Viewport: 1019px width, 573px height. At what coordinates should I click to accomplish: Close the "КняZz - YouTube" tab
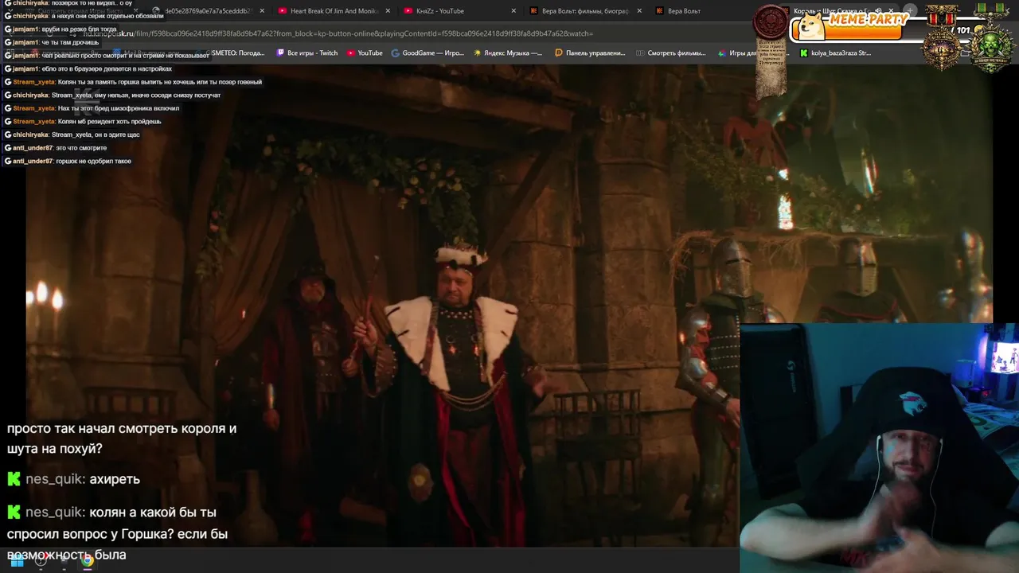click(x=513, y=11)
